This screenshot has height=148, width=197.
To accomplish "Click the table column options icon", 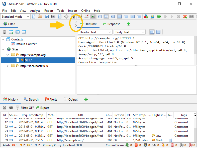I will tap(195, 115).
